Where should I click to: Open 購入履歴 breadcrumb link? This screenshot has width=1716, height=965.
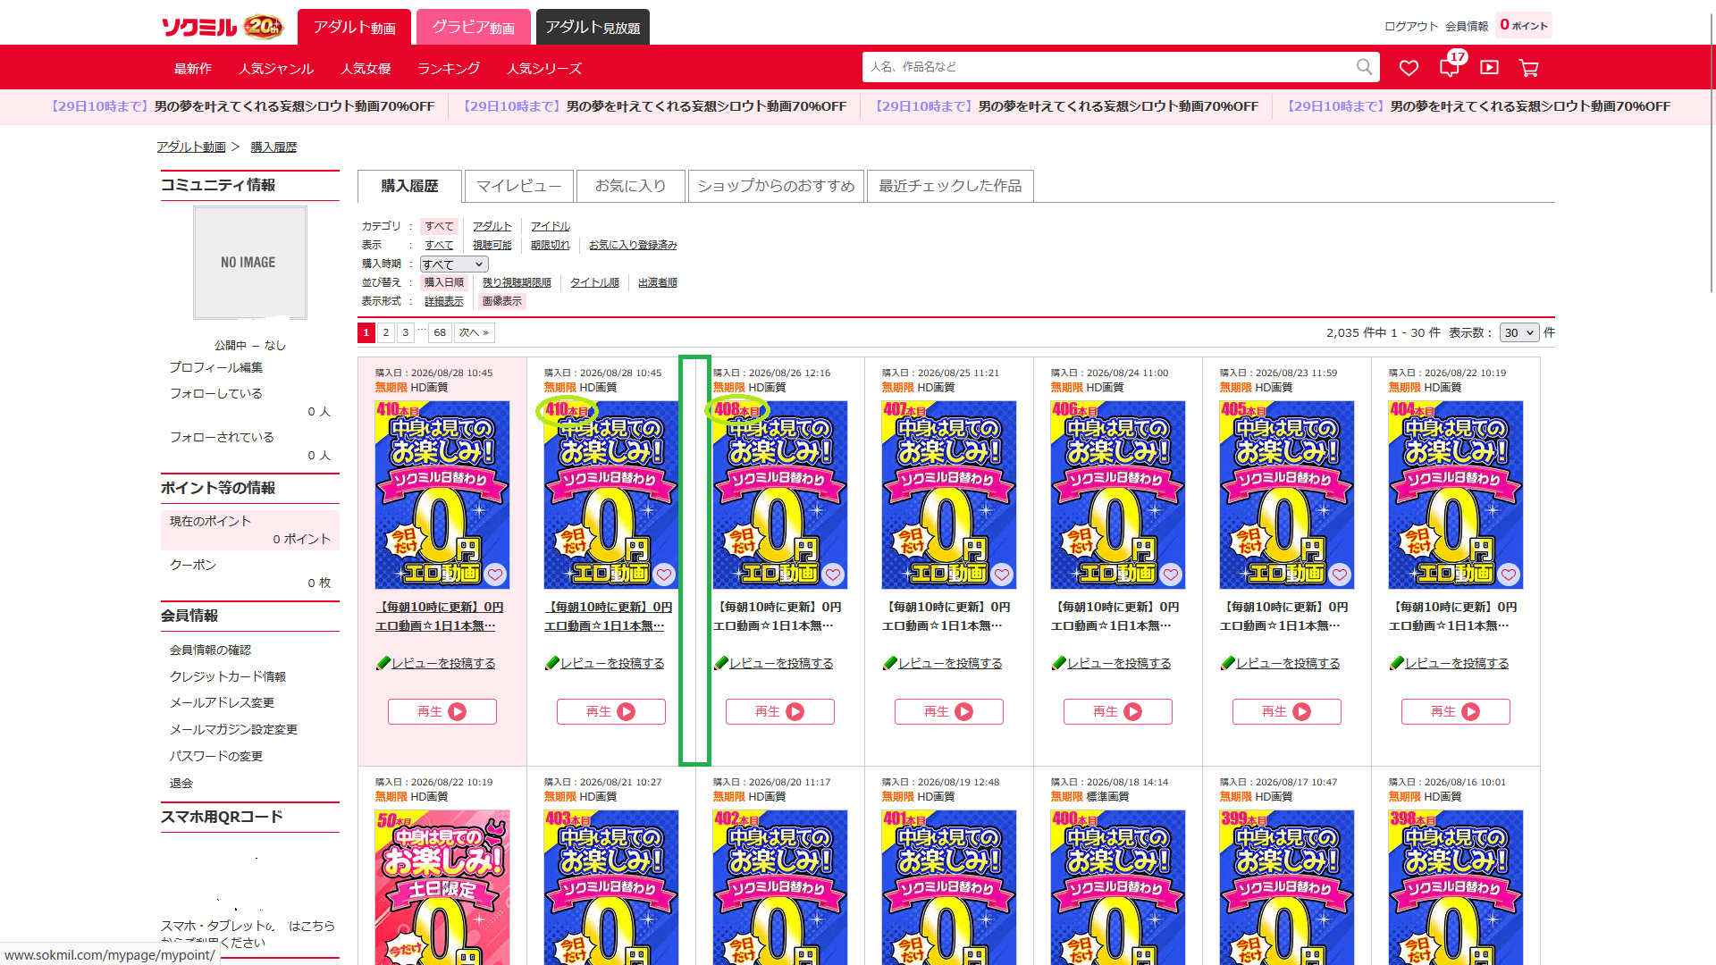[x=273, y=147]
